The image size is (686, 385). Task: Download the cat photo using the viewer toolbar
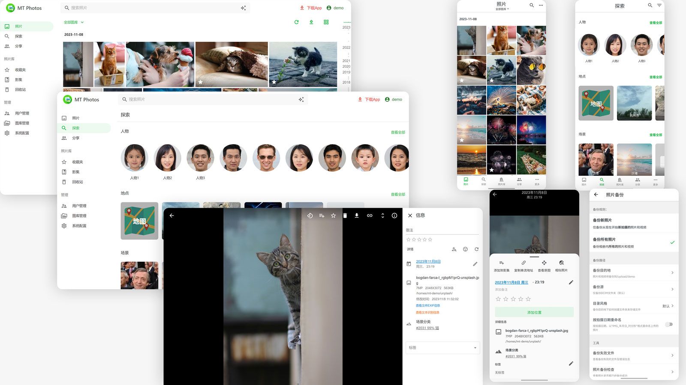(357, 216)
